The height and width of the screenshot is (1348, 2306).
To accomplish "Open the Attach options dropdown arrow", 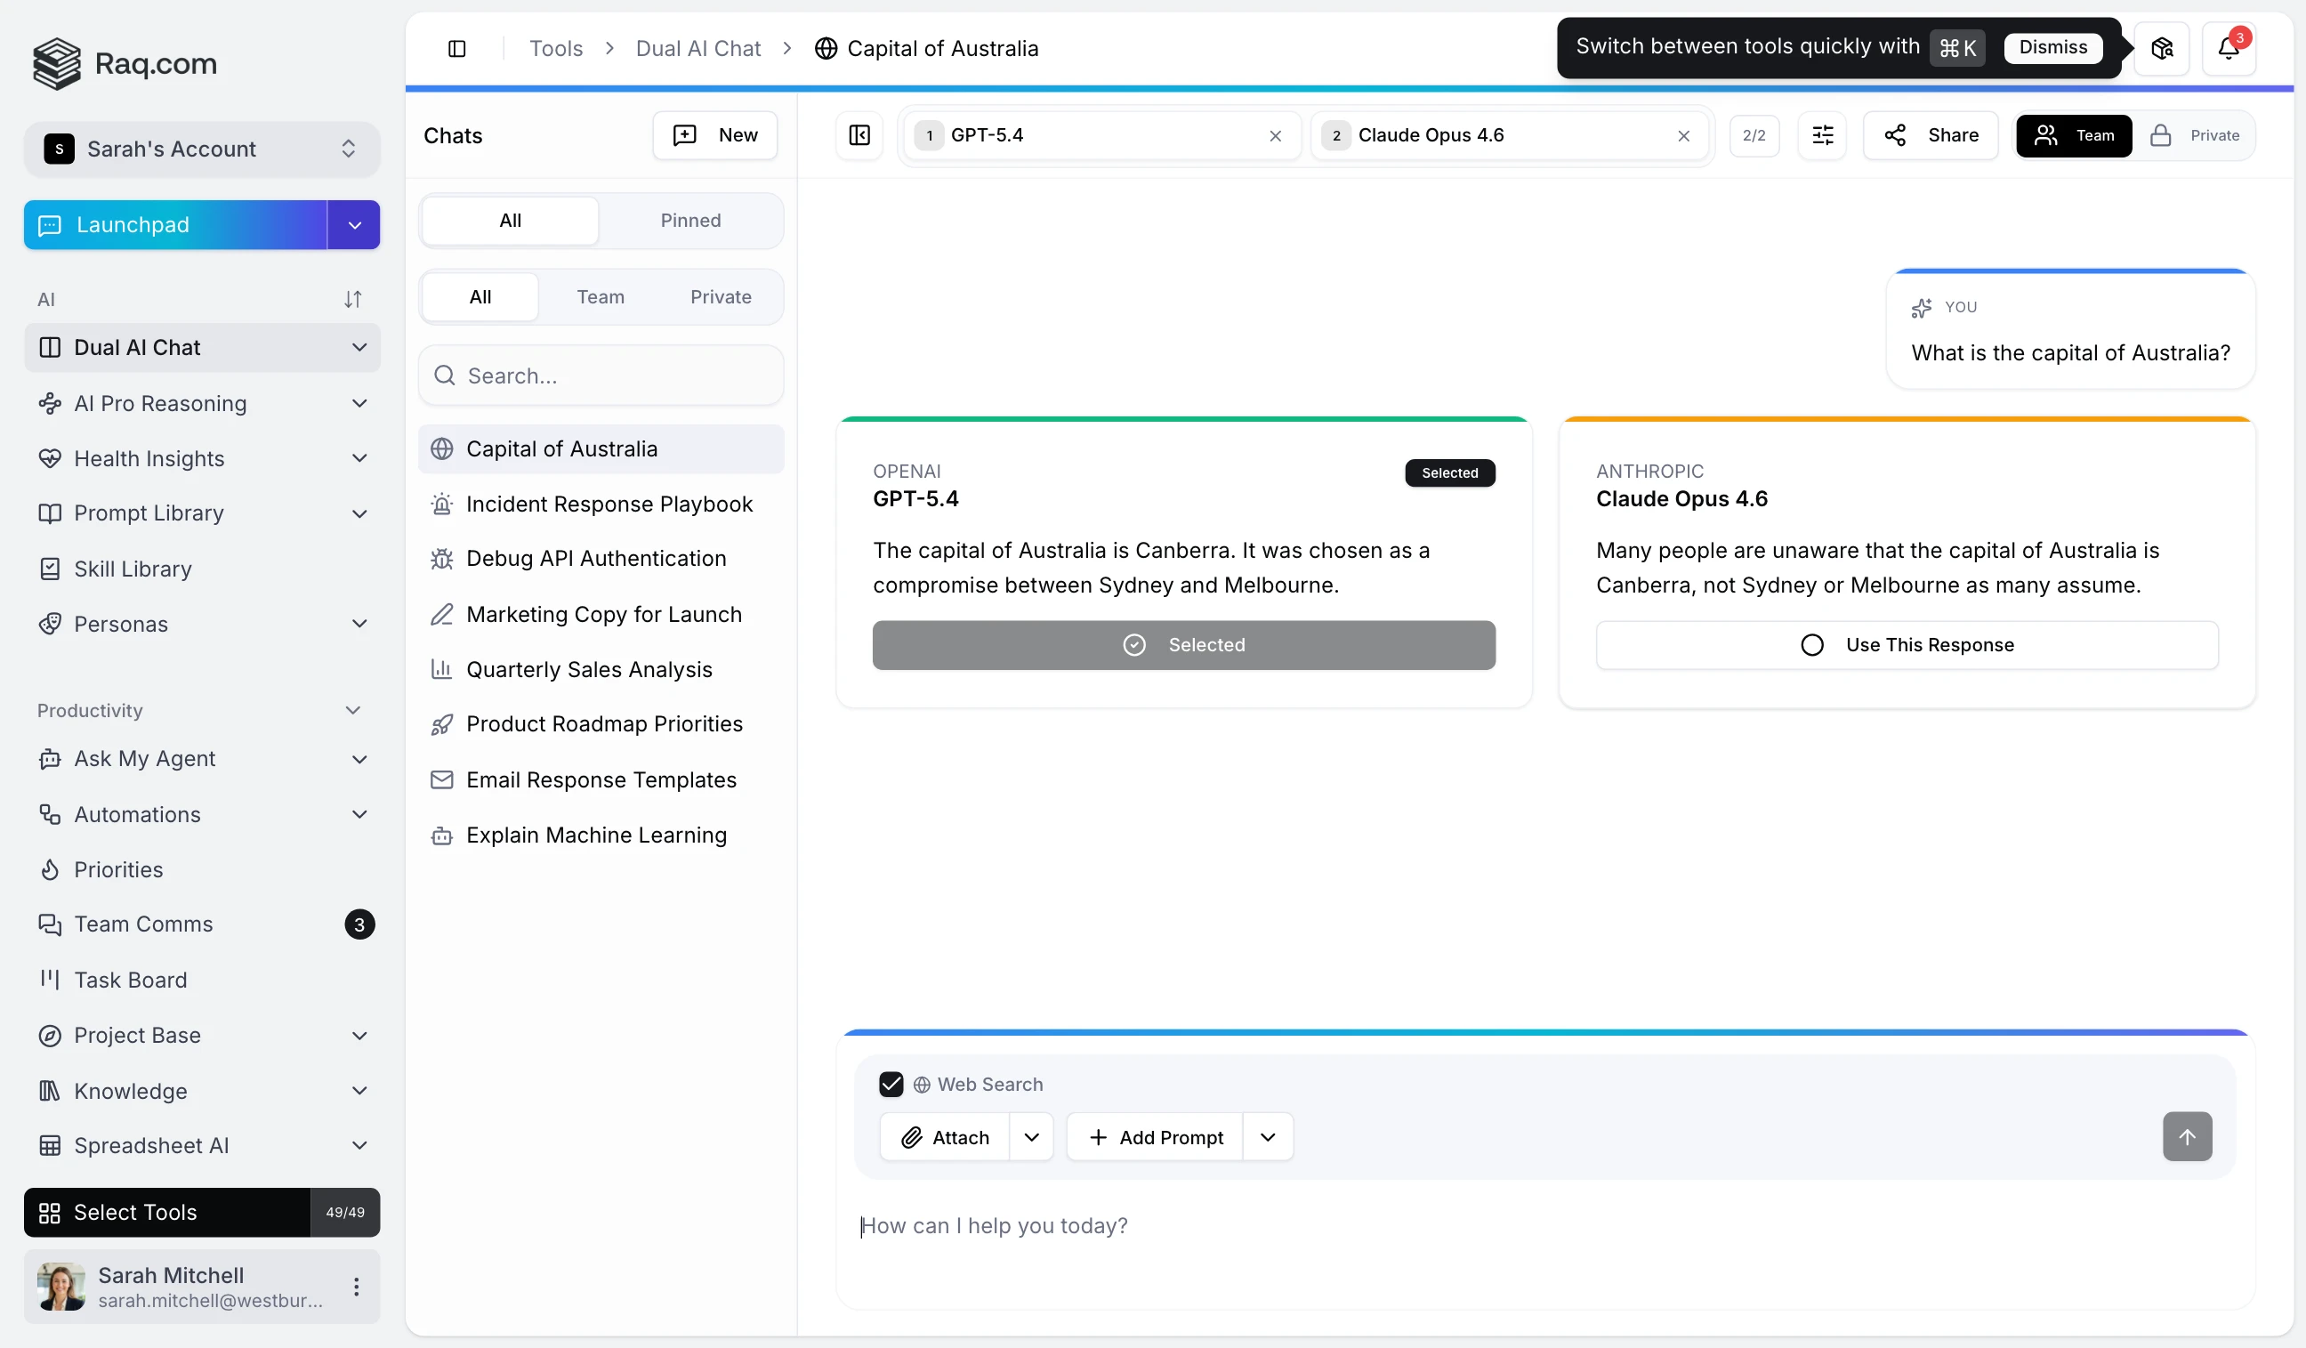I will click(x=1031, y=1137).
